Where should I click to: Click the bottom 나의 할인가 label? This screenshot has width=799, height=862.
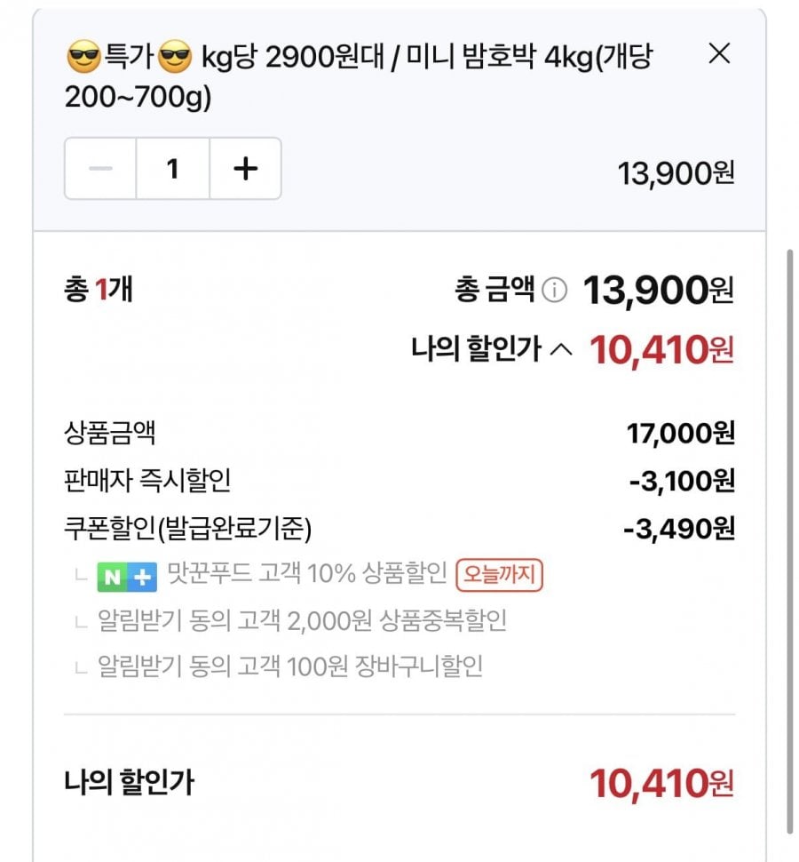129,782
